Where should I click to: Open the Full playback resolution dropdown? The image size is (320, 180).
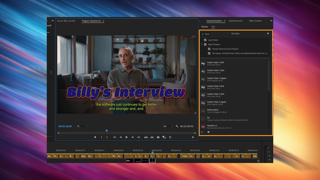click(167, 126)
